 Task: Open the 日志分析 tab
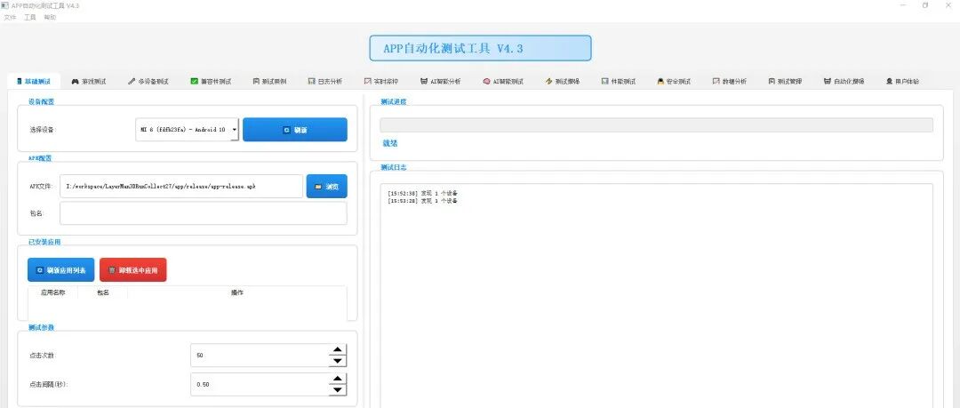tap(325, 82)
